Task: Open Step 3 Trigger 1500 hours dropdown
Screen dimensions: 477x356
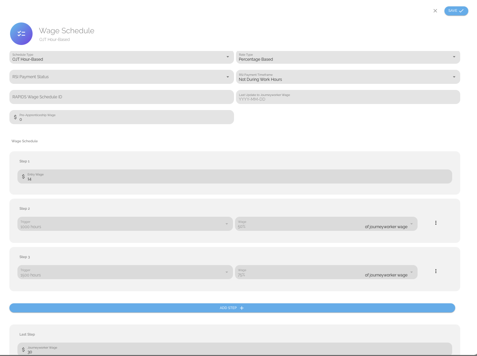Action: click(227, 272)
